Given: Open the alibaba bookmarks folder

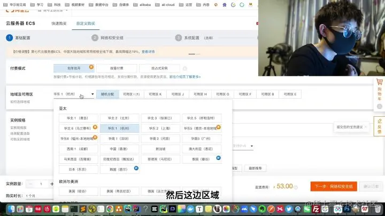Looking at the screenshot, I should (142, 5).
